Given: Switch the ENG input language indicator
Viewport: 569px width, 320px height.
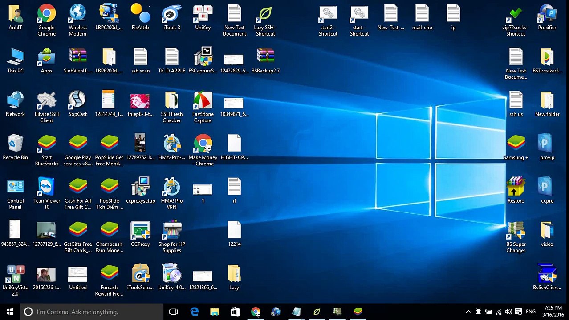Looking at the screenshot, I should click(x=531, y=312).
